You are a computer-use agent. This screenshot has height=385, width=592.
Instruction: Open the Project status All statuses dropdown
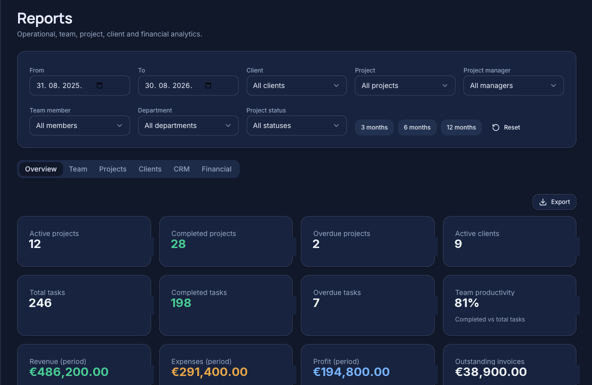[296, 125]
